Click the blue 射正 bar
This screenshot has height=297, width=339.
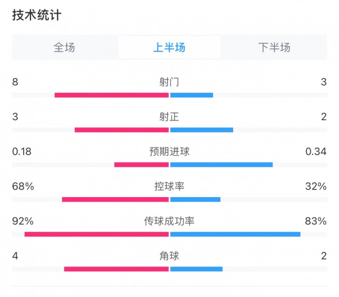[x=202, y=130]
